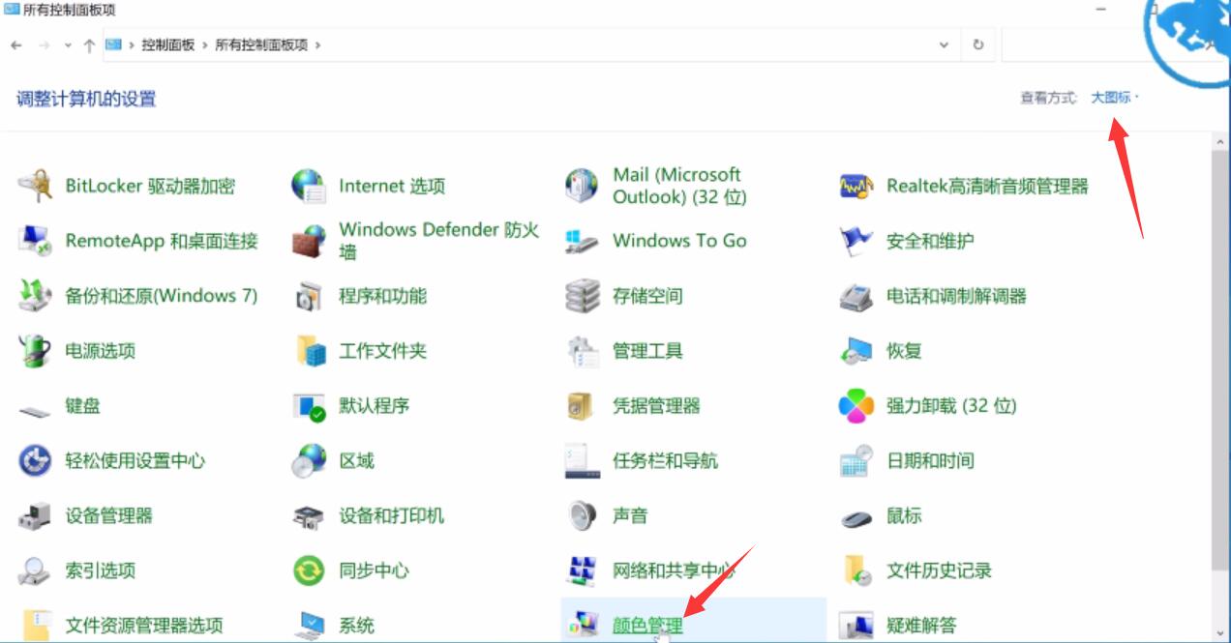Open the Windows To Go icon

[x=583, y=241]
